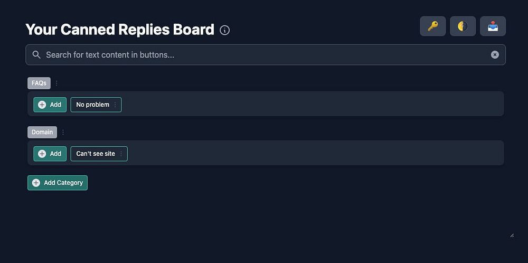Select the Can't see site canned reply
The width and height of the screenshot is (528, 263).
[96, 154]
